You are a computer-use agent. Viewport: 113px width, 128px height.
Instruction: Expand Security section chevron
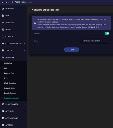point(24,111)
